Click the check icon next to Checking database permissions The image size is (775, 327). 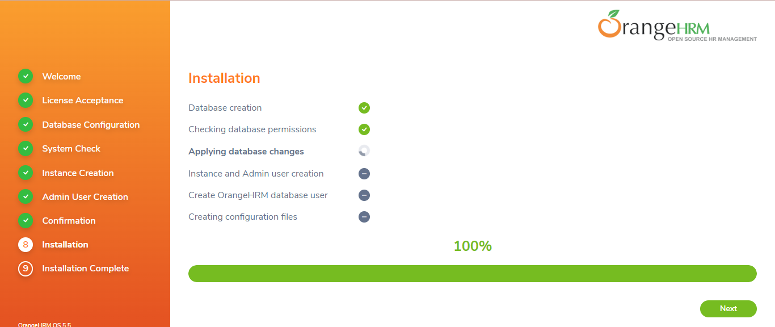[364, 129]
